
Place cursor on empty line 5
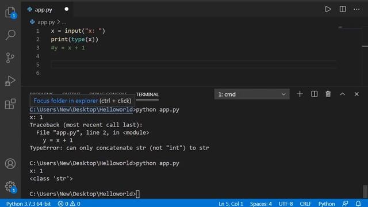point(194,64)
